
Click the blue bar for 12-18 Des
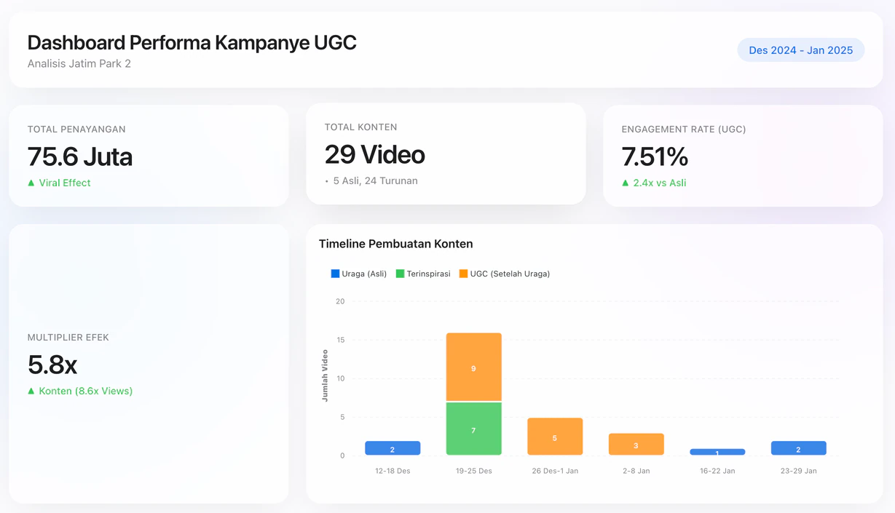(393, 448)
